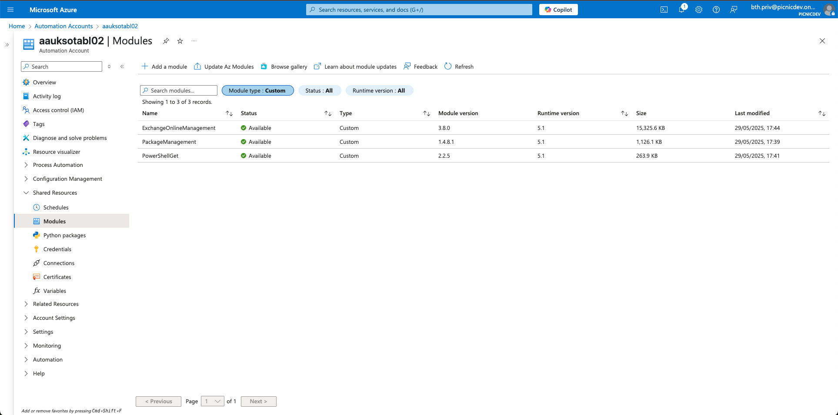Open Runtime version : All filter
838x415 pixels.
click(x=379, y=90)
